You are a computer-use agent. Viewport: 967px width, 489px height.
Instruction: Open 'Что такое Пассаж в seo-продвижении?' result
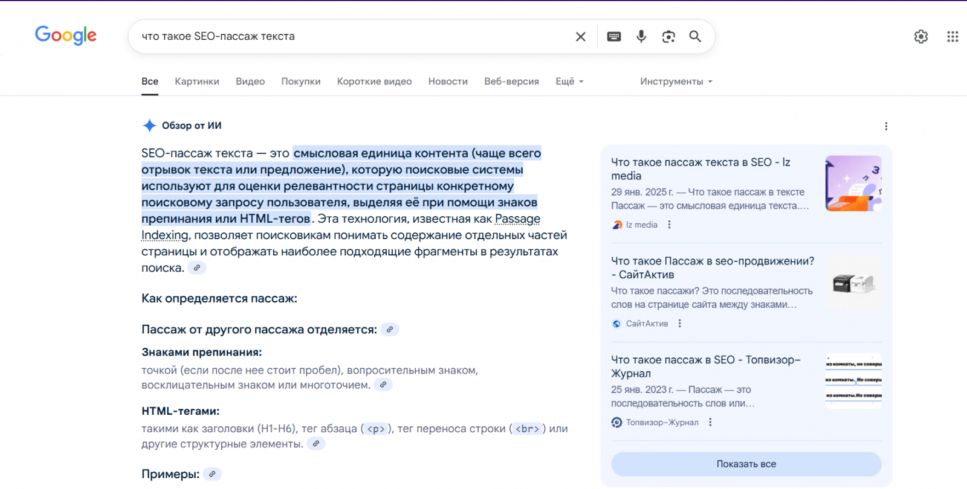tap(712, 267)
